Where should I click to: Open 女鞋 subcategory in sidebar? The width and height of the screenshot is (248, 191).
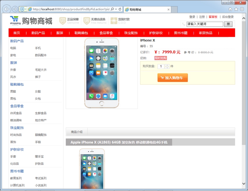click(38, 91)
